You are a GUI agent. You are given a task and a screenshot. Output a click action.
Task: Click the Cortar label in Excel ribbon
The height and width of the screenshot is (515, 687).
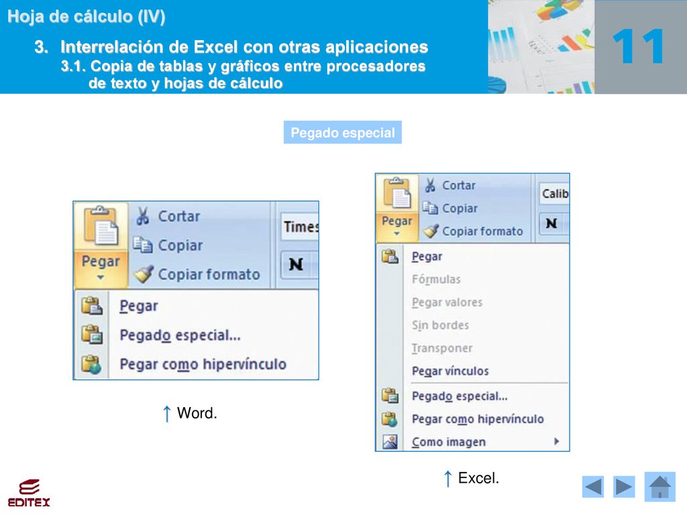(x=458, y=185)
